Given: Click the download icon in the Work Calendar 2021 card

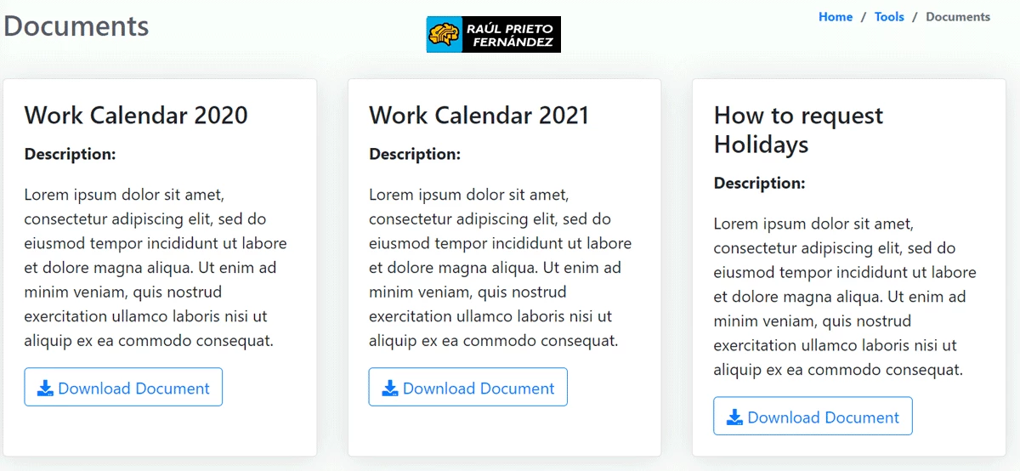Looking at the screenshot, I should point(390,389).
